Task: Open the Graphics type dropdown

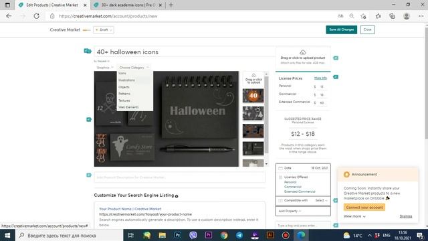Action: pyautogui.click(x=105, y=68)
